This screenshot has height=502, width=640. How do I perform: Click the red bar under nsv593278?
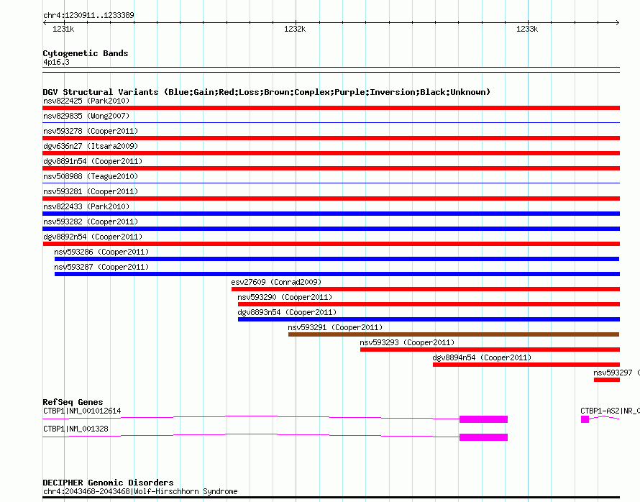[331, 138]
